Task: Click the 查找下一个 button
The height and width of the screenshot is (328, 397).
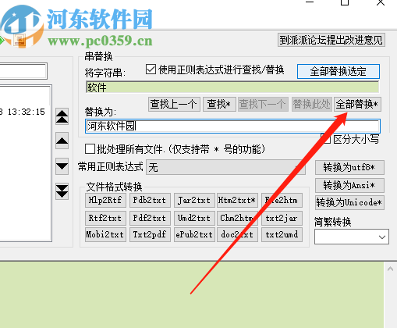Action: (x=263, y=105)
